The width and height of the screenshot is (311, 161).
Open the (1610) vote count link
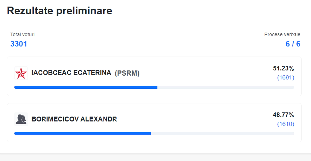286,124
